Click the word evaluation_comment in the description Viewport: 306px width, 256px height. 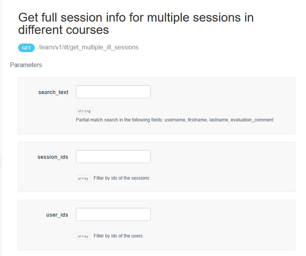tap(252, 120)
